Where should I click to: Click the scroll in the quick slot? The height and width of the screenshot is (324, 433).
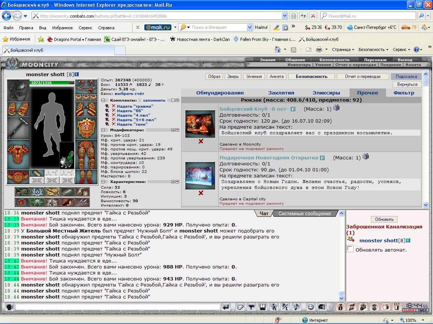pos(37,173)
